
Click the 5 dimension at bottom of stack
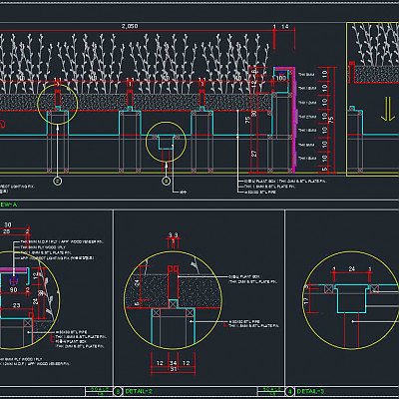pyautogui.click(x=325, y=169)
